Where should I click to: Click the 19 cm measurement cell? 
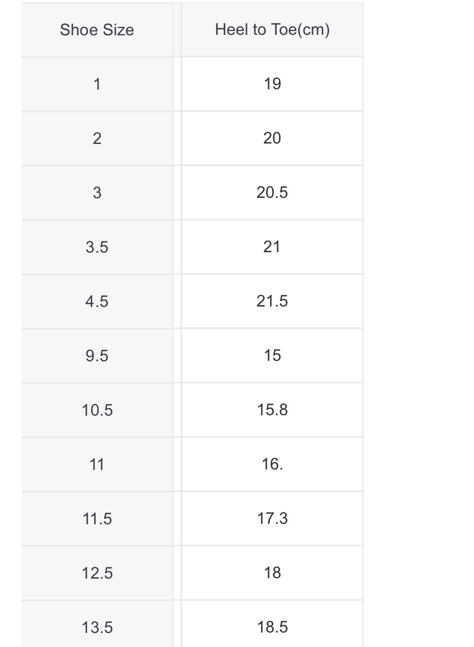point(272,84)
